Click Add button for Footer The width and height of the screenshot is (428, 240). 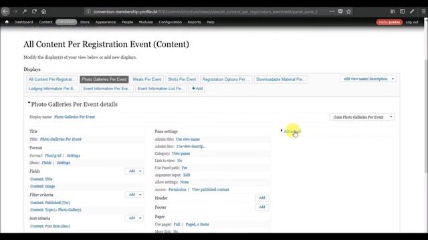pos(262,207)
